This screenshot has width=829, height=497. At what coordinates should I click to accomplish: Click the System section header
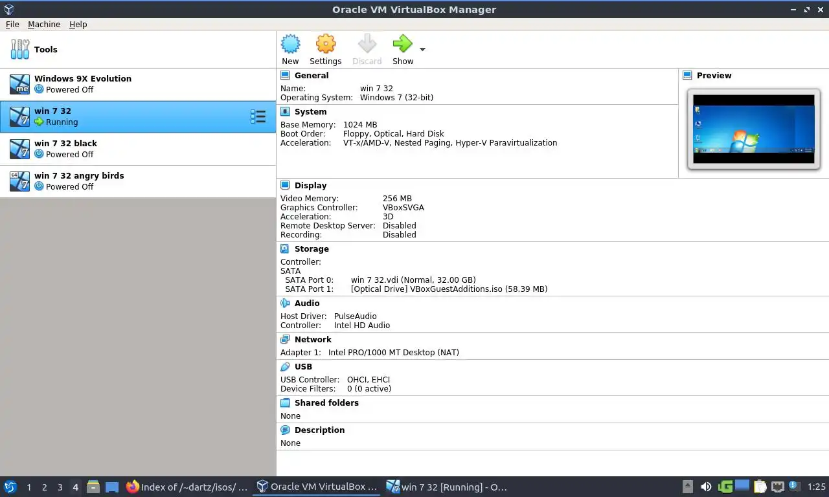[x=310, y=111]
